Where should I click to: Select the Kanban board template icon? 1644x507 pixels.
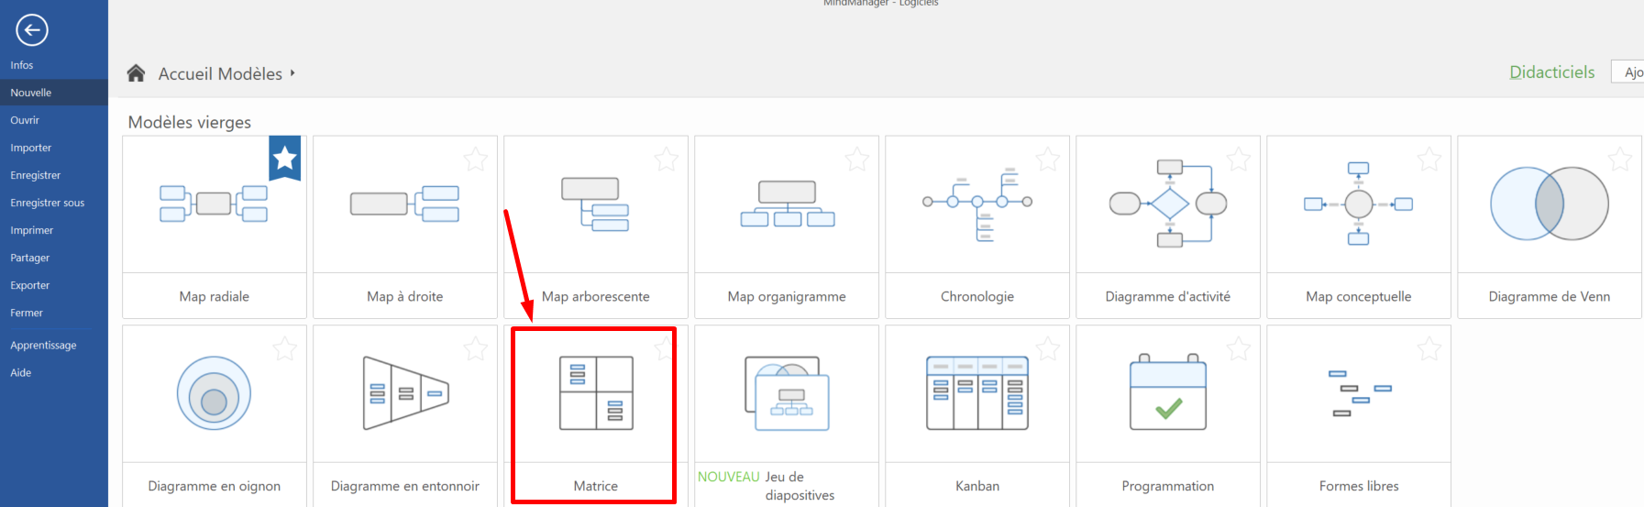(x=977, y=393)
